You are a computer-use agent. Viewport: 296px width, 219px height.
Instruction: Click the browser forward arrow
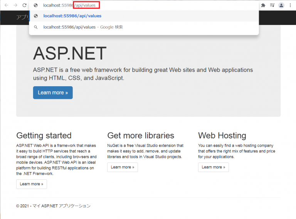pyautogui.click(x=15, y=5)
